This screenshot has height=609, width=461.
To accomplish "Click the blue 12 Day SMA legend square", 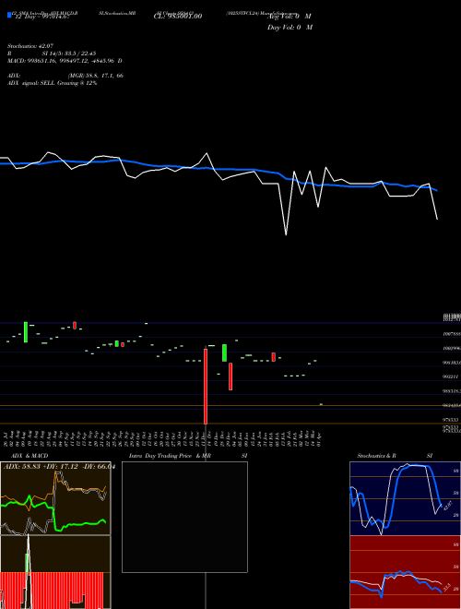I will pos(9,16).
